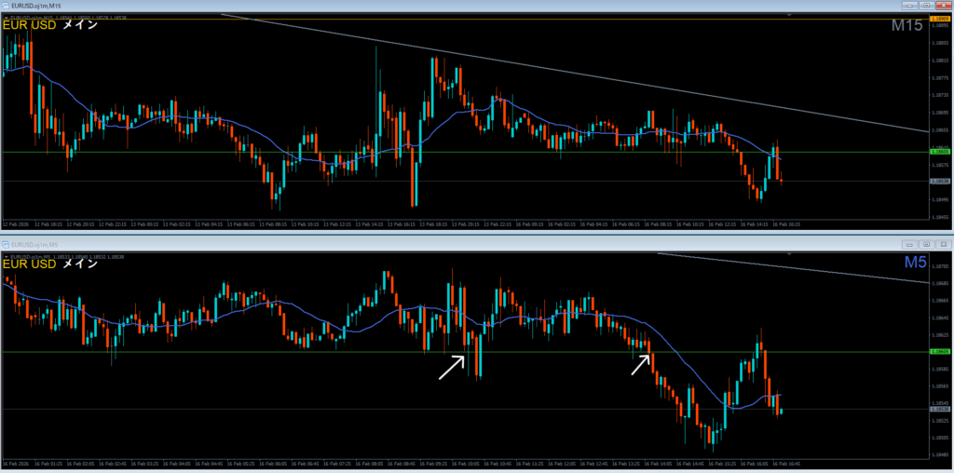Click the 12 Feb 2026 date label
This screenshot has height=473, width=954.
pyautogui.click(x=17, y=224)
